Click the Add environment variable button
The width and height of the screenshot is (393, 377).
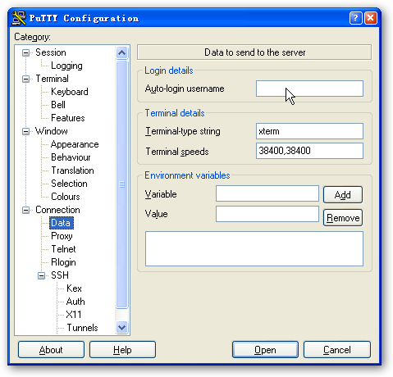pyautogui.click(x=343, y=195)
